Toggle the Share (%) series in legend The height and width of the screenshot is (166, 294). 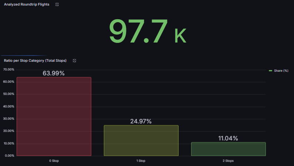[281, 71]
